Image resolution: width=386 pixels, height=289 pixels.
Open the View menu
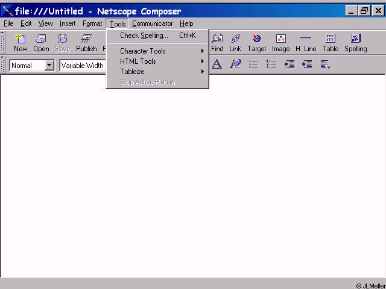point(45,24)
